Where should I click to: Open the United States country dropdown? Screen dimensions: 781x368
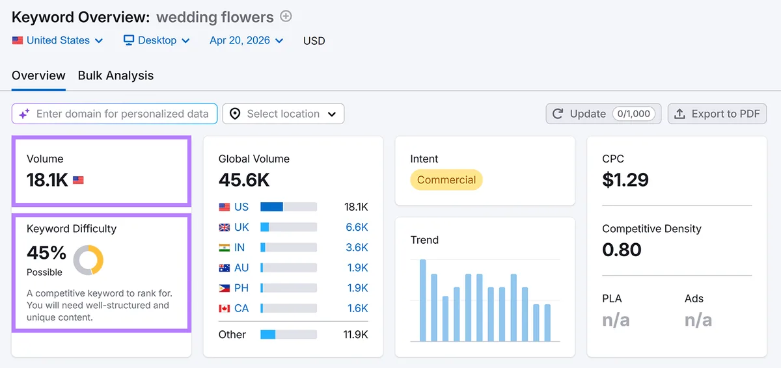pos(58,40)
